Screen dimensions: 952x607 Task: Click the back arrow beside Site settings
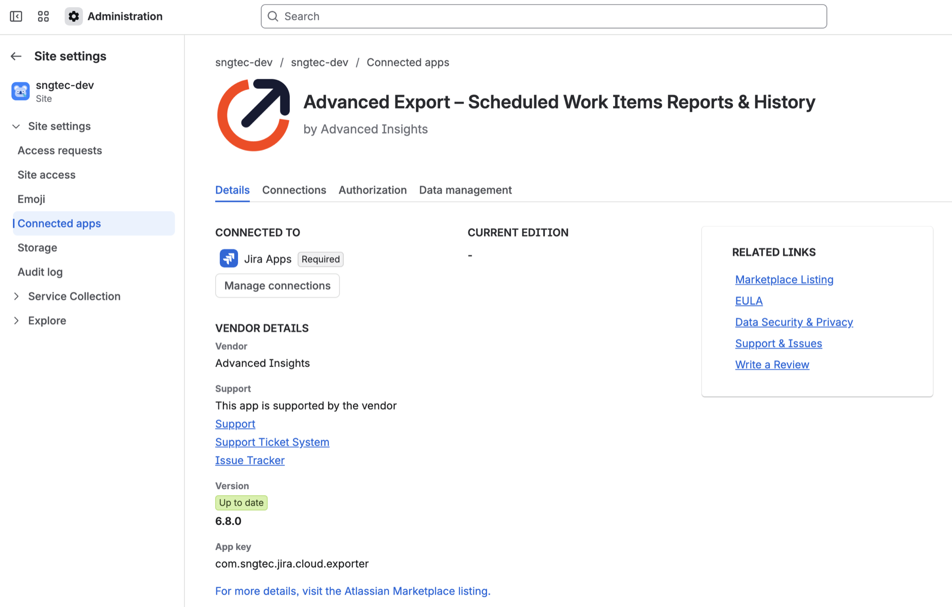point(16,56)
